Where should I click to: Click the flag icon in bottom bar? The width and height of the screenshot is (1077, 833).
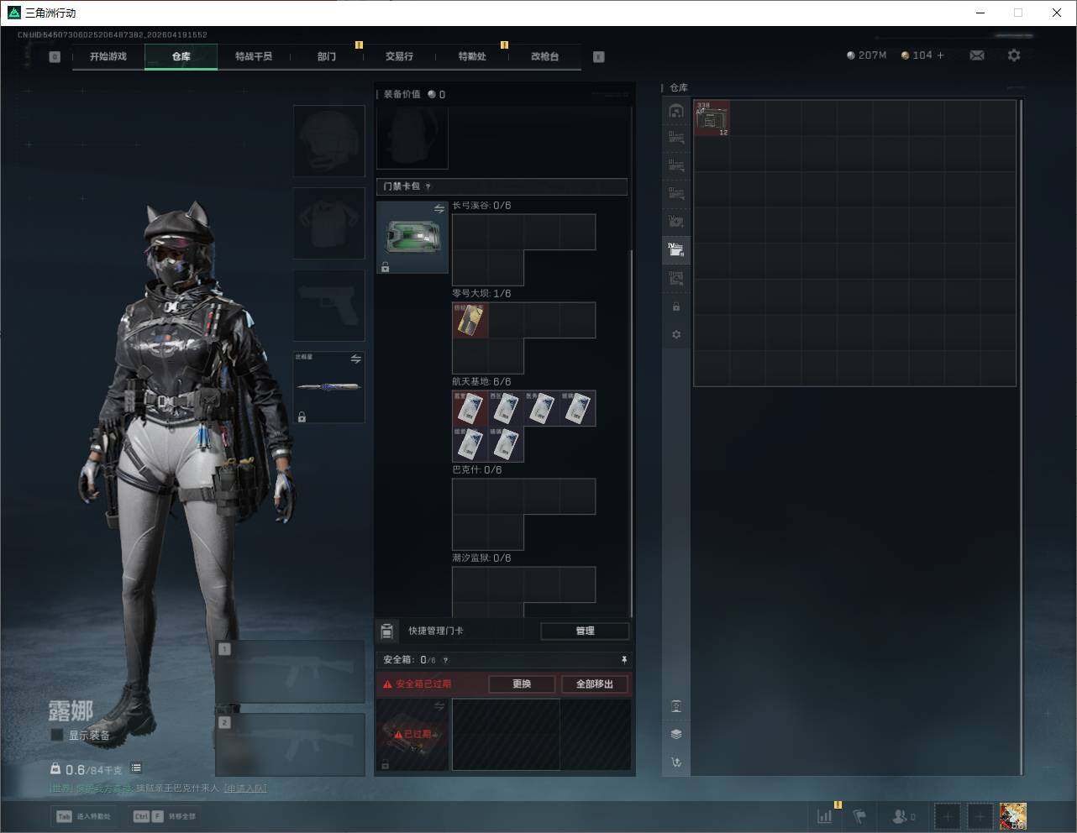tap(859, 815)
